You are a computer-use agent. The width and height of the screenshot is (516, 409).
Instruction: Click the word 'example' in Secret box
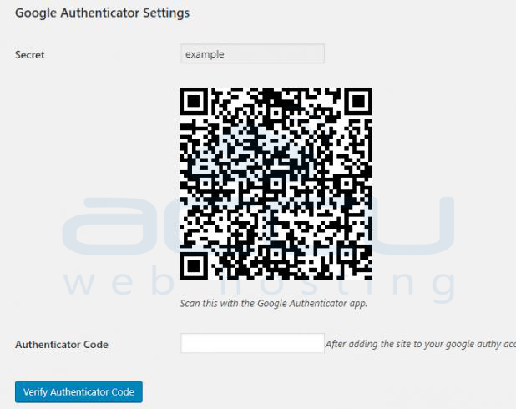205,54
